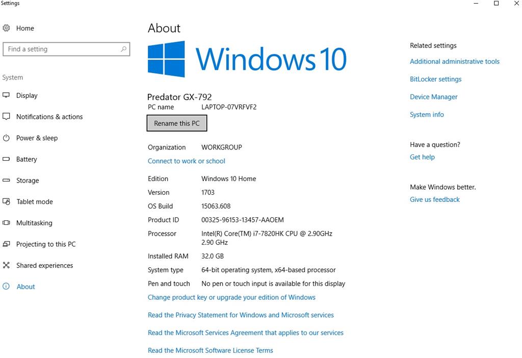Open Multitasking settings
This screenshot has width=522, height=358.
[34, 223]
